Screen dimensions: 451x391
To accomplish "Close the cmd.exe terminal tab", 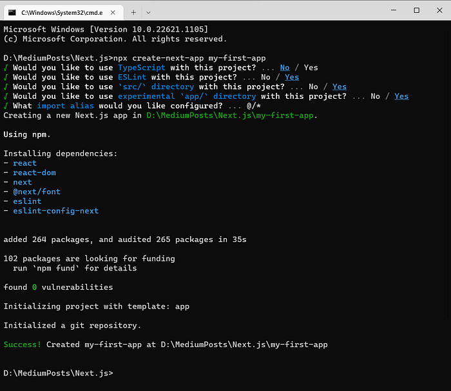I will coord(113,12).
